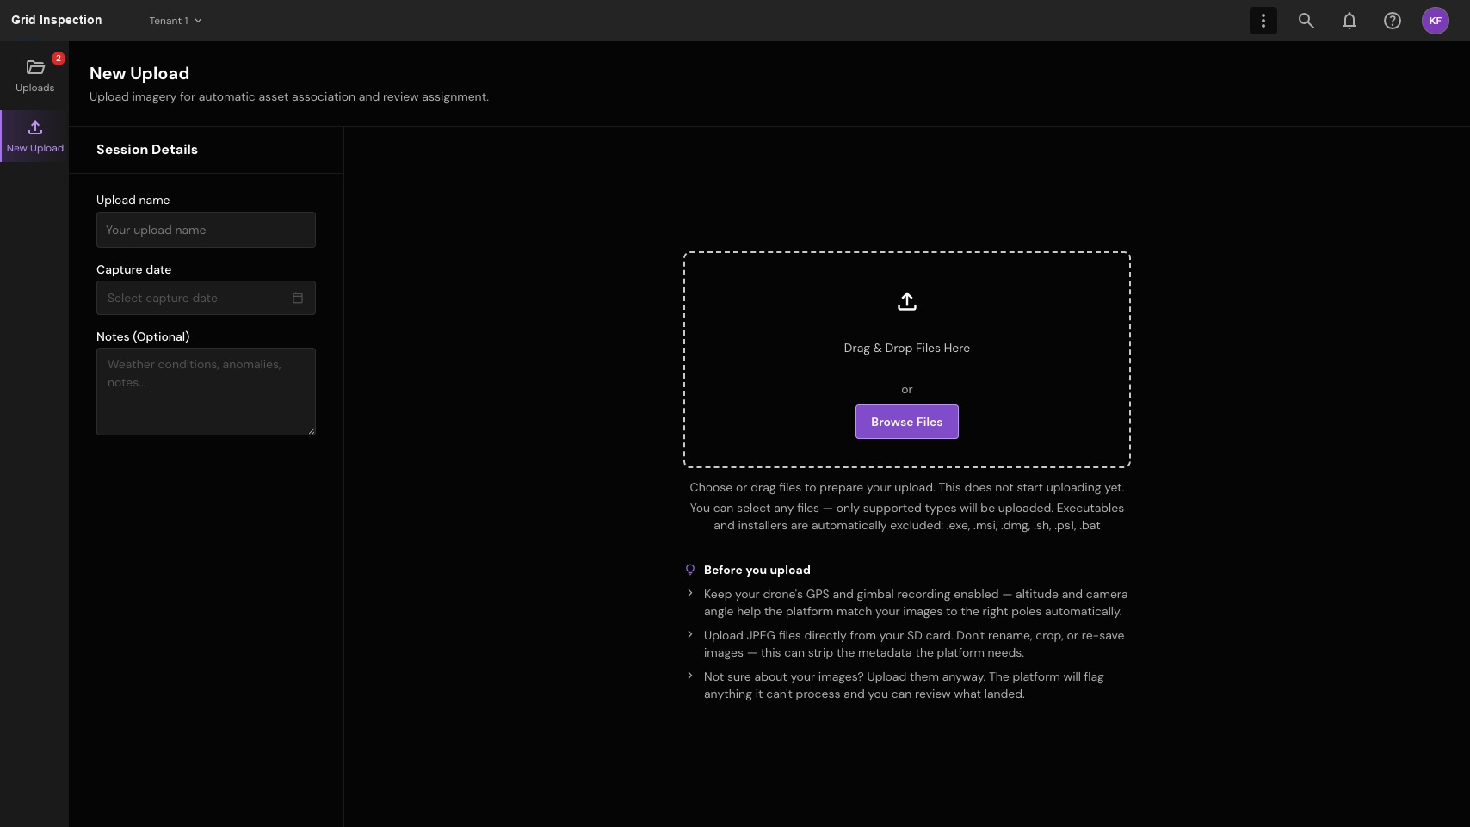This screenshot has width=1470, height=827.
Task: Click the upload arrow icon in drop zone
Action: [x=906, y=301]
